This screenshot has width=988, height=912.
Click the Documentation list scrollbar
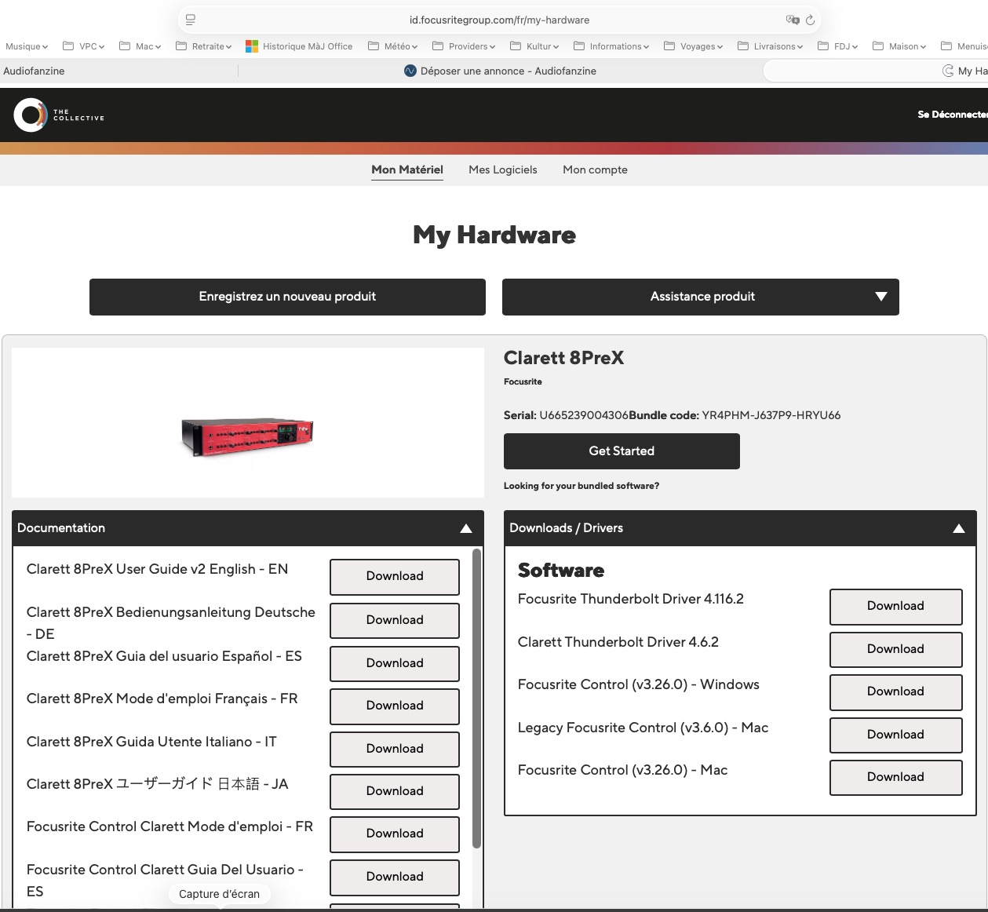(476, 699)
